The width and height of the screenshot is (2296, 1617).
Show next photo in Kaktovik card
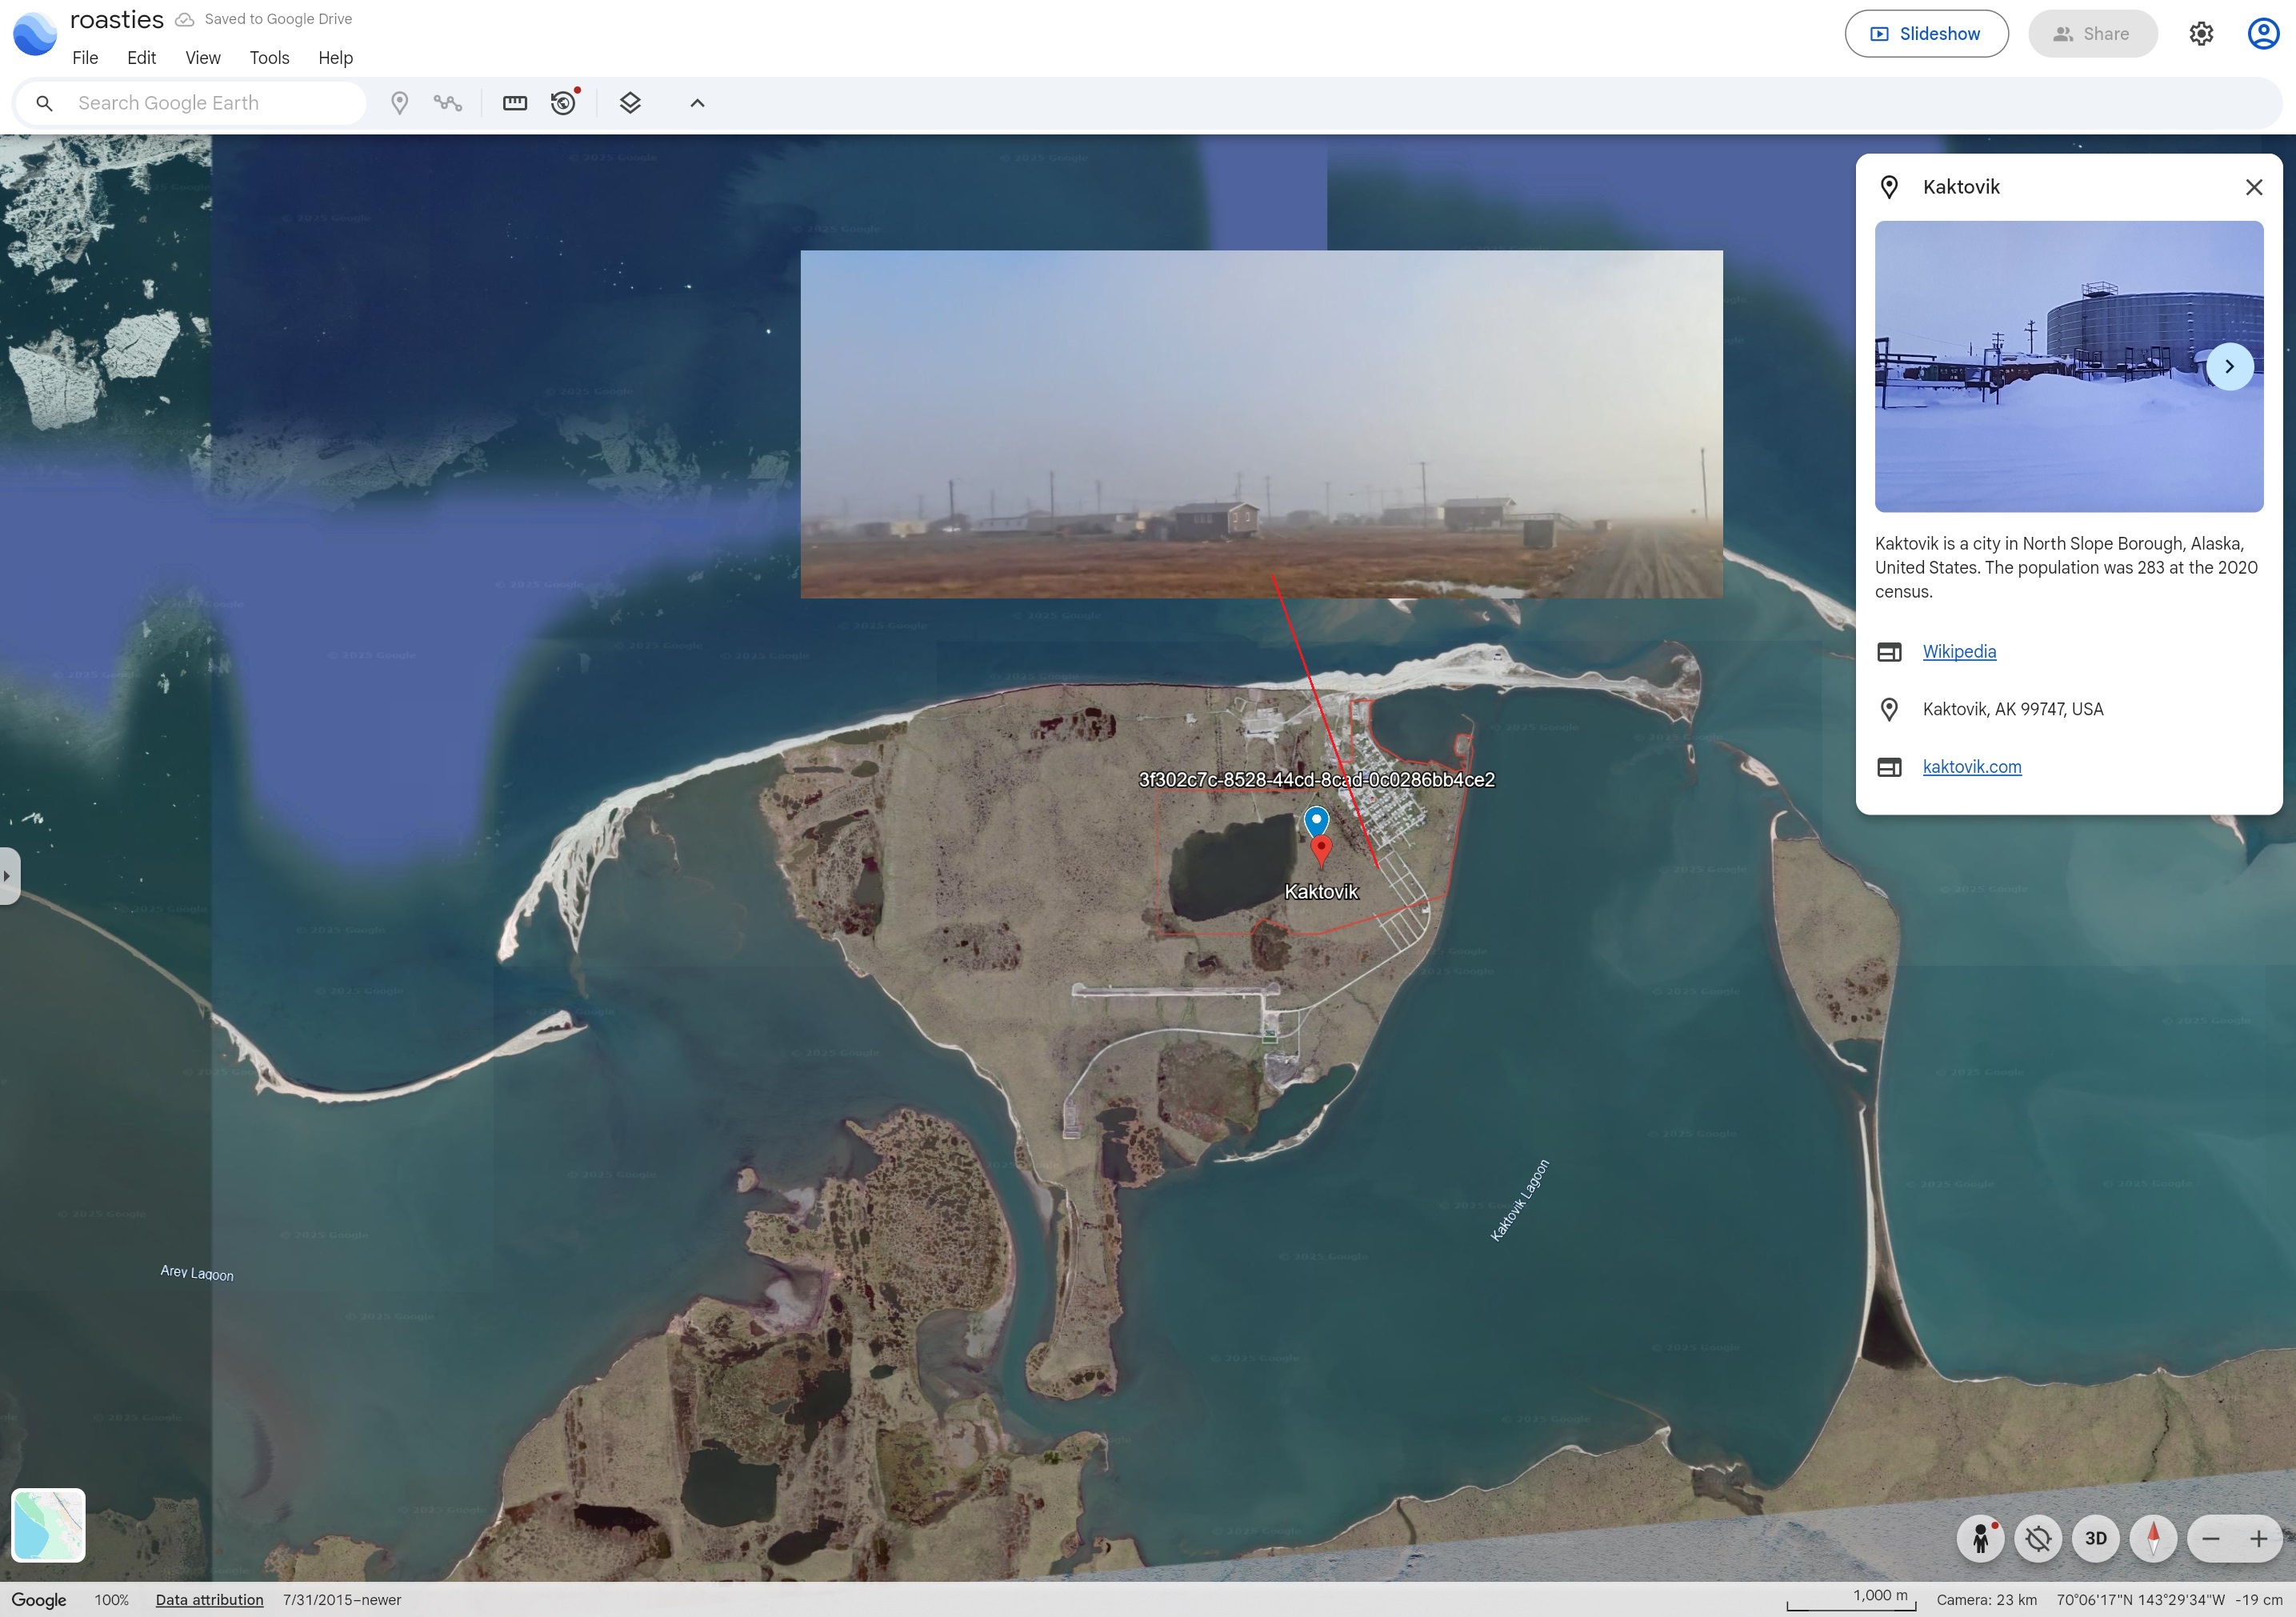point(2229,366)
